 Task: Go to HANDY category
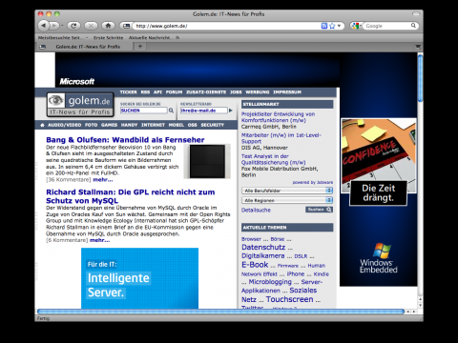tap(129, 125)
